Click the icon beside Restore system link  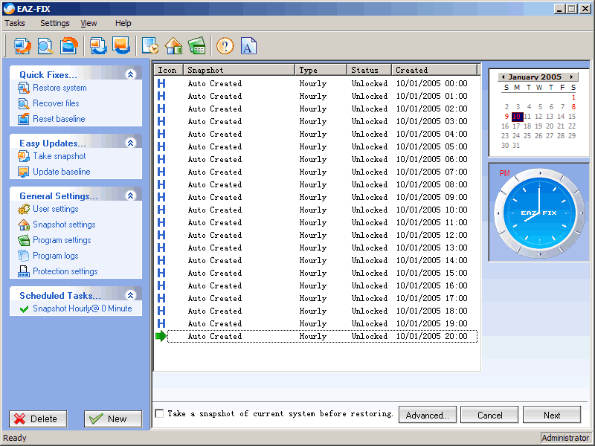[24, 88]
